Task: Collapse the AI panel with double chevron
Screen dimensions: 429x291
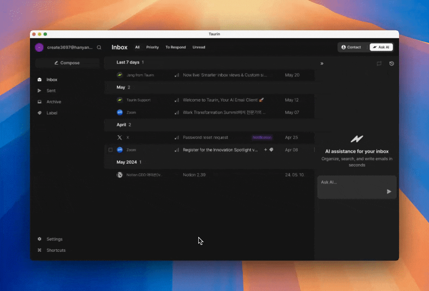Action: point(322,63)
